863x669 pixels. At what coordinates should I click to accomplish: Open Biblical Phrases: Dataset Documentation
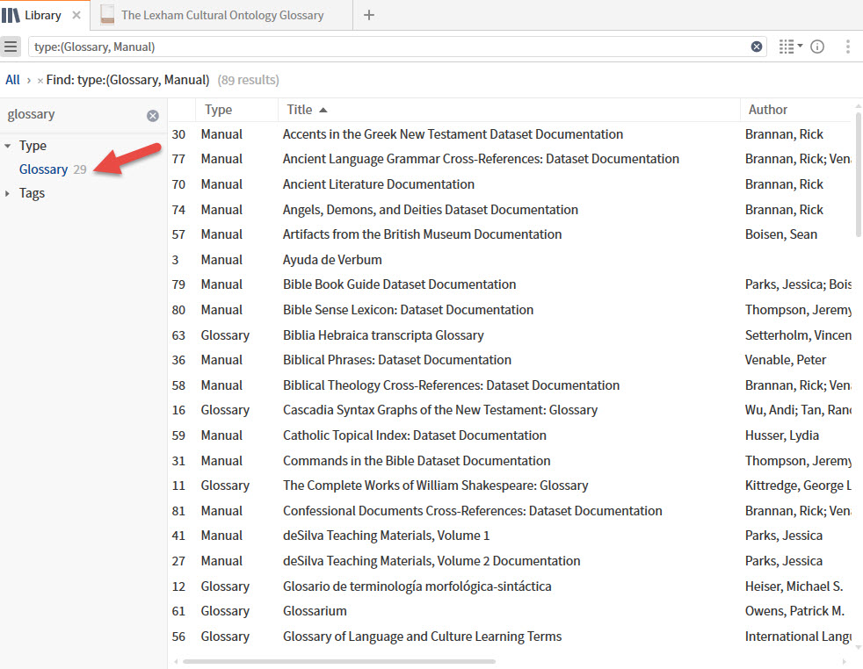397,360
